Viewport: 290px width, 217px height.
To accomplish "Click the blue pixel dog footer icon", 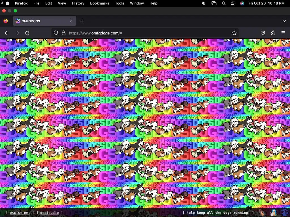I will pos(284,212).
